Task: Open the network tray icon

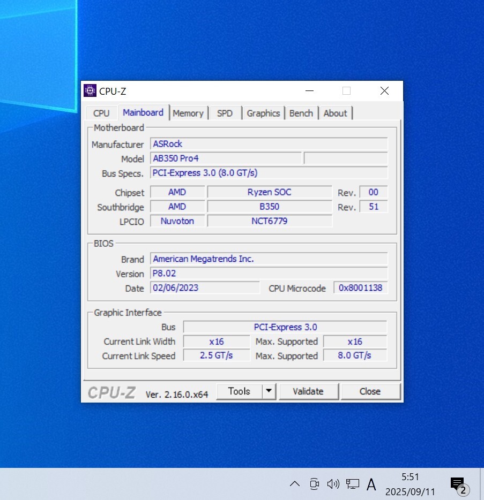Action: tap(353, 484)
